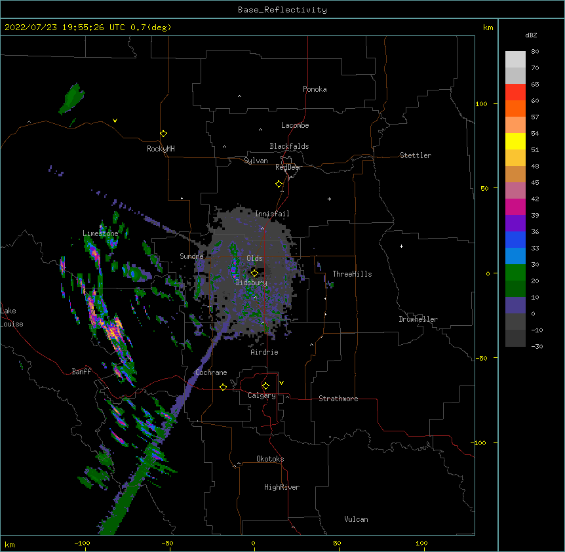The image size is (565, 552).
Task: Click the Calgary city label
Action: 262,395
